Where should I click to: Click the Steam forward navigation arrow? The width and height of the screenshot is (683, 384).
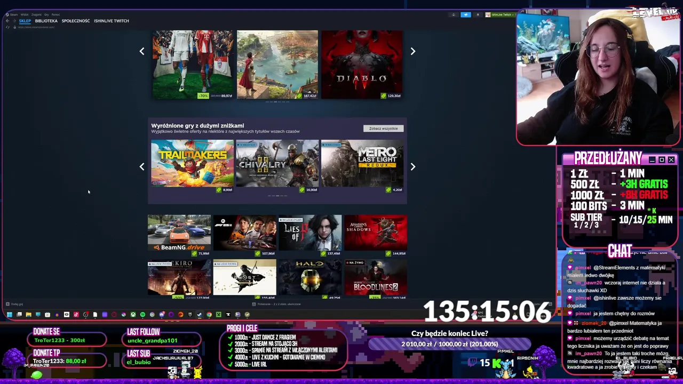click(14, 21)
